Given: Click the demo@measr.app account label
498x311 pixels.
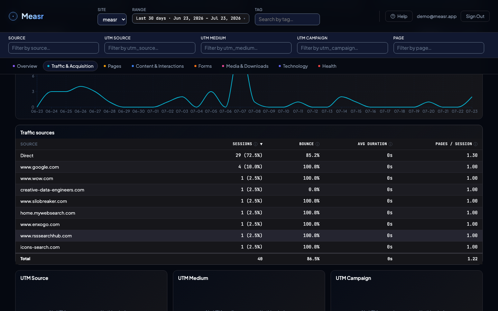Looking at the screenshot, I should pyautogui.click(x=436, y=16).
